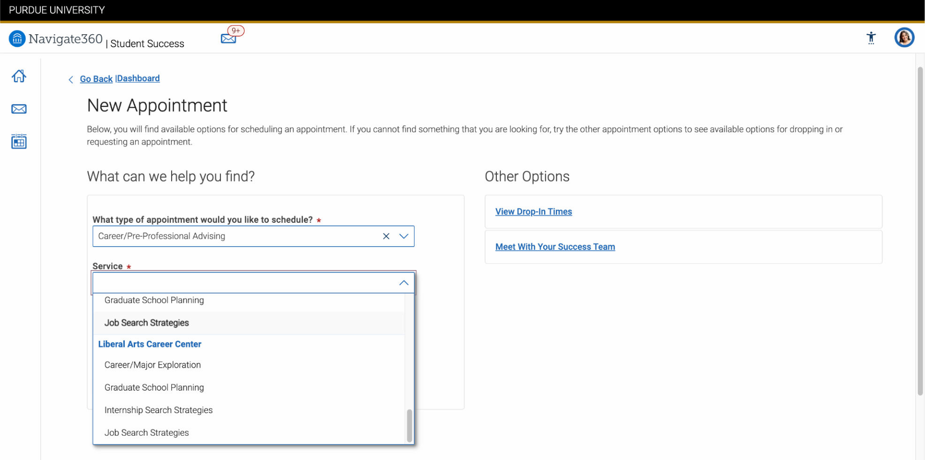Collapse the Service dropdown with its chevron
This screenshot has height=460, width=925.
click(x=403, y=283)
